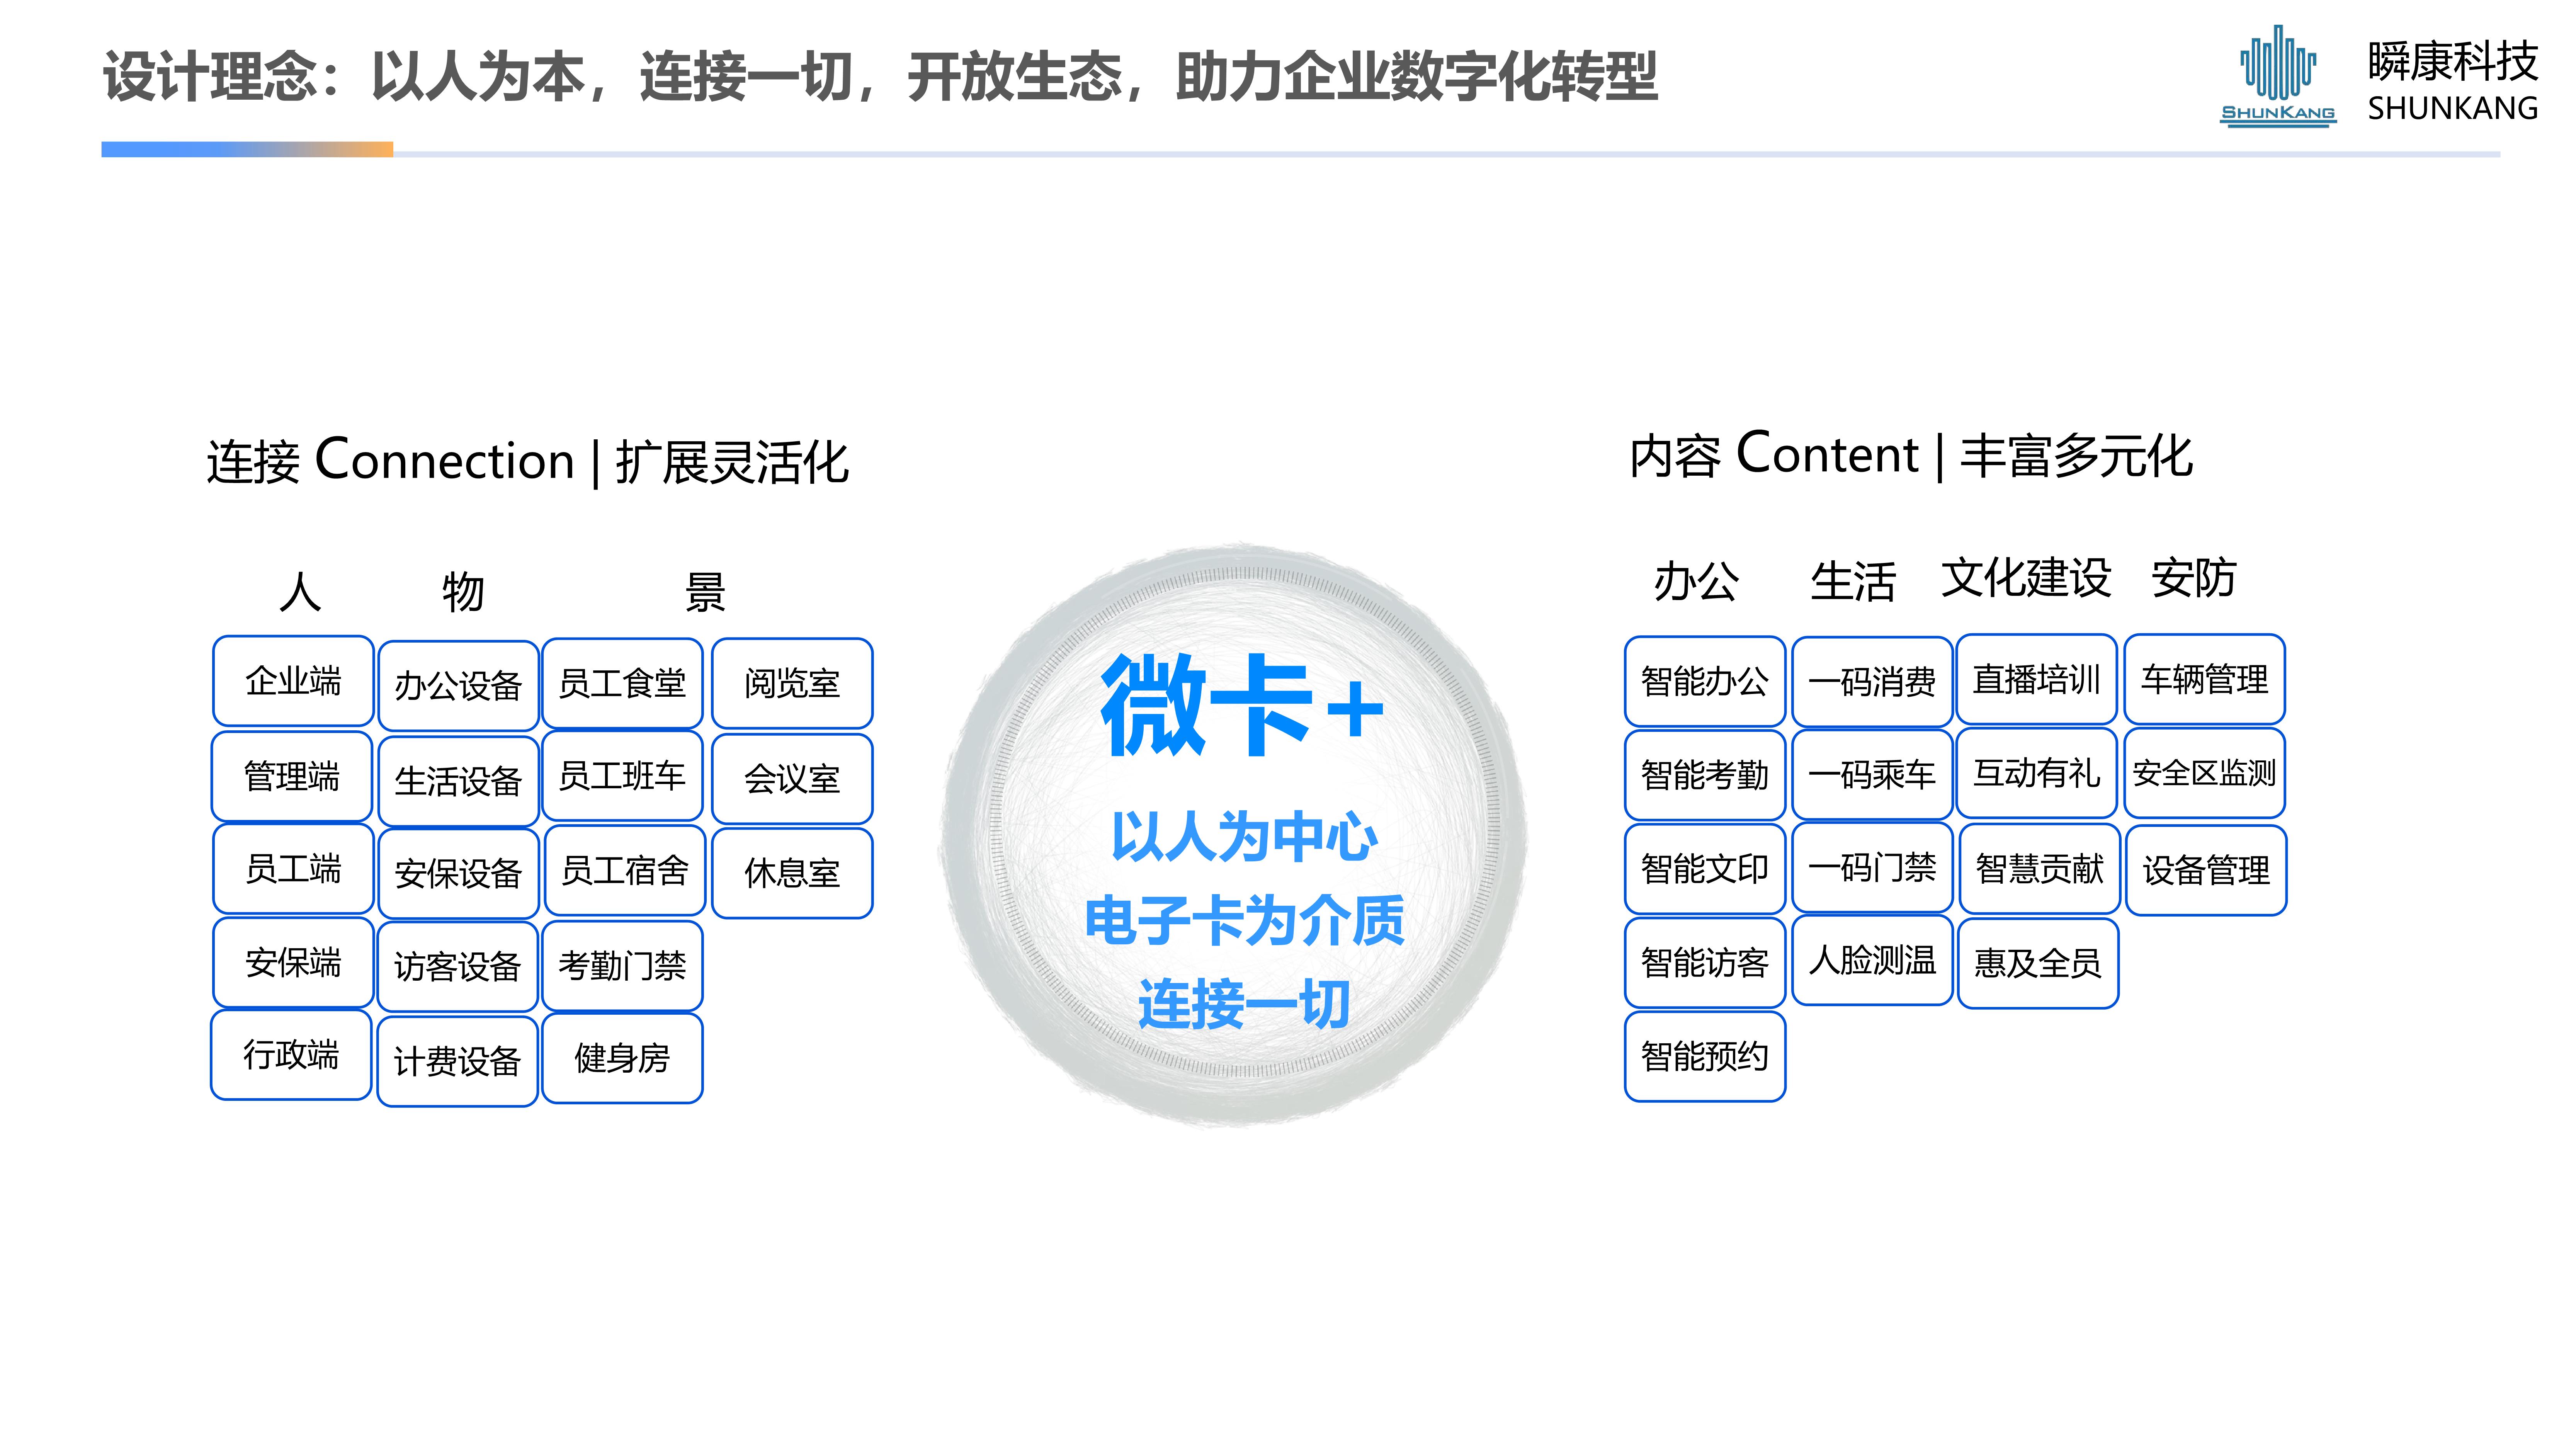Pick the 阅览室 box
This screenshot has height=1449, width=2576.
[792, 684]
